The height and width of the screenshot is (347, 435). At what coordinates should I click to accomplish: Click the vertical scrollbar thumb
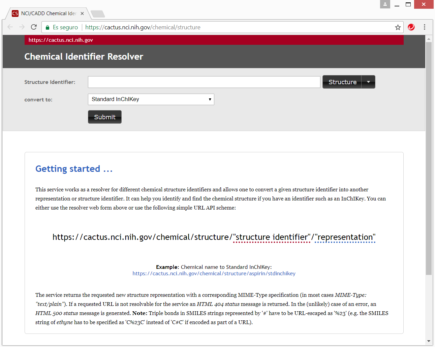tap(429, 158)
